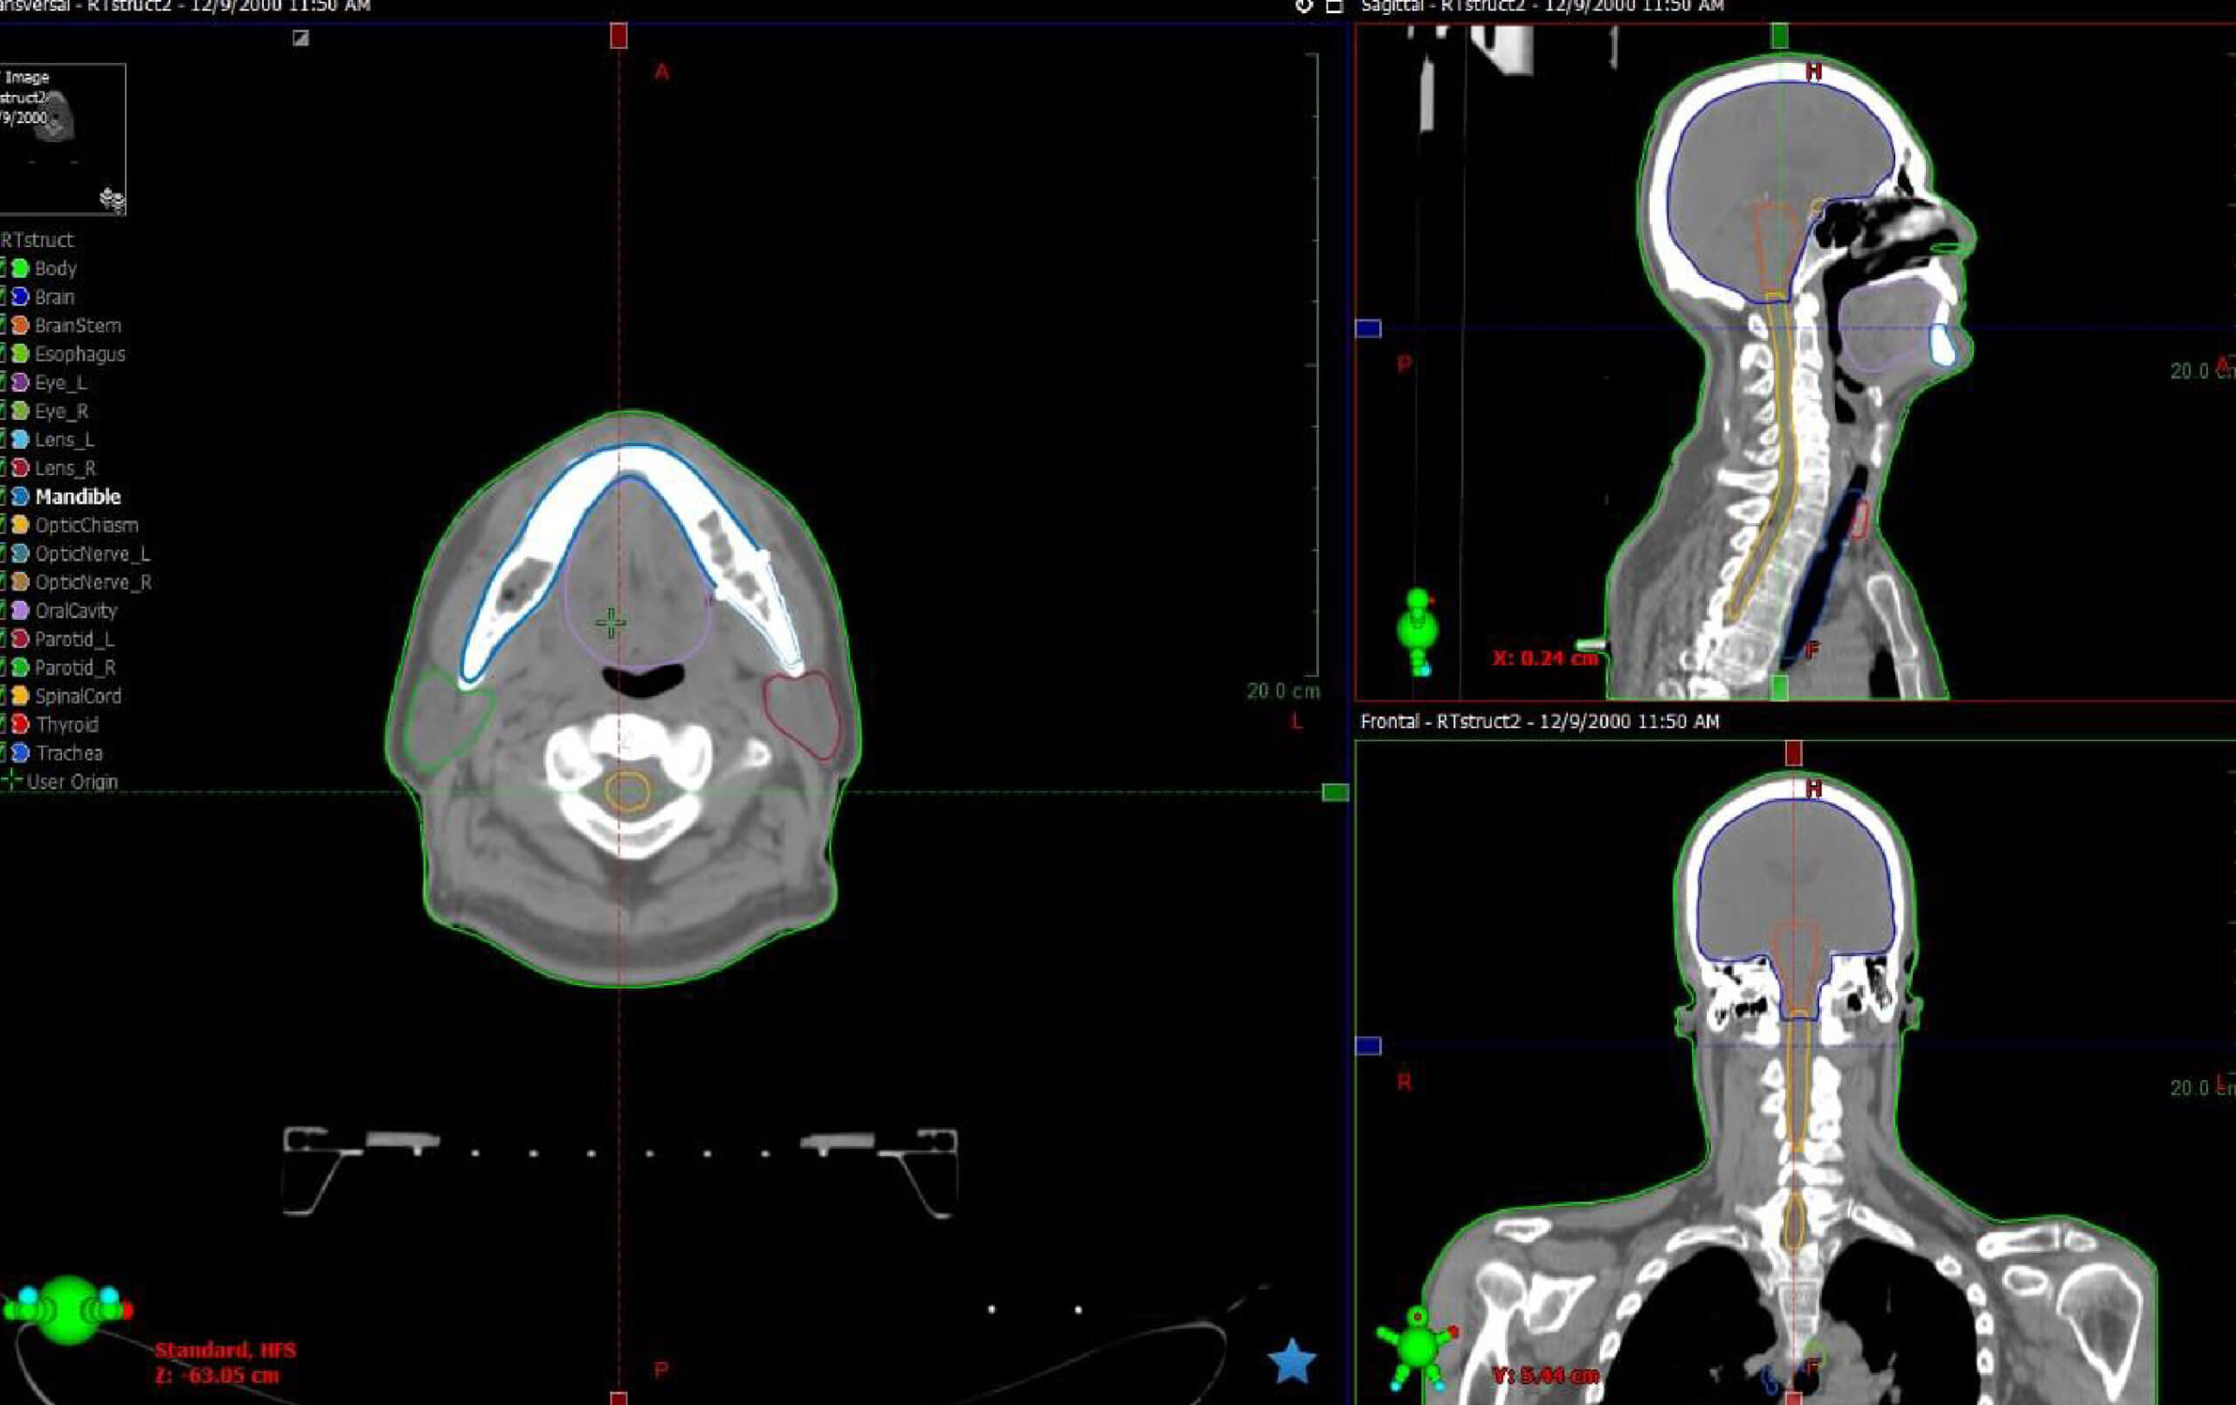Click the blue star icon in transversal view
The image size is (2236, 1405).
[1292, 1362]
